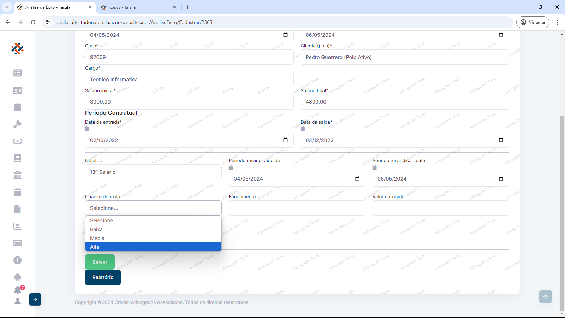Click the notifications bell icon
This screenshot has height=318, width=565.
pos(18,290)
